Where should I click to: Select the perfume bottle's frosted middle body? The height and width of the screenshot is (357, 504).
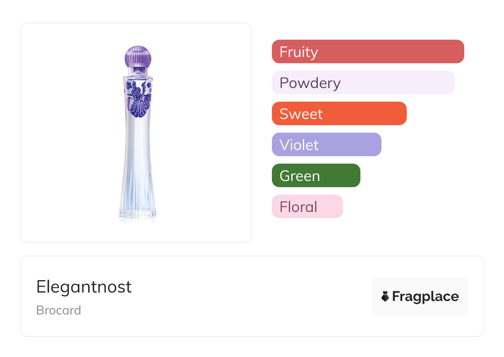[137, 149]
